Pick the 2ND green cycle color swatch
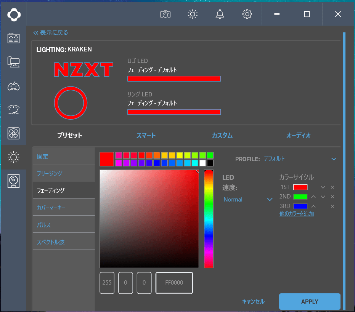355x312 pixels. (300, 197)
